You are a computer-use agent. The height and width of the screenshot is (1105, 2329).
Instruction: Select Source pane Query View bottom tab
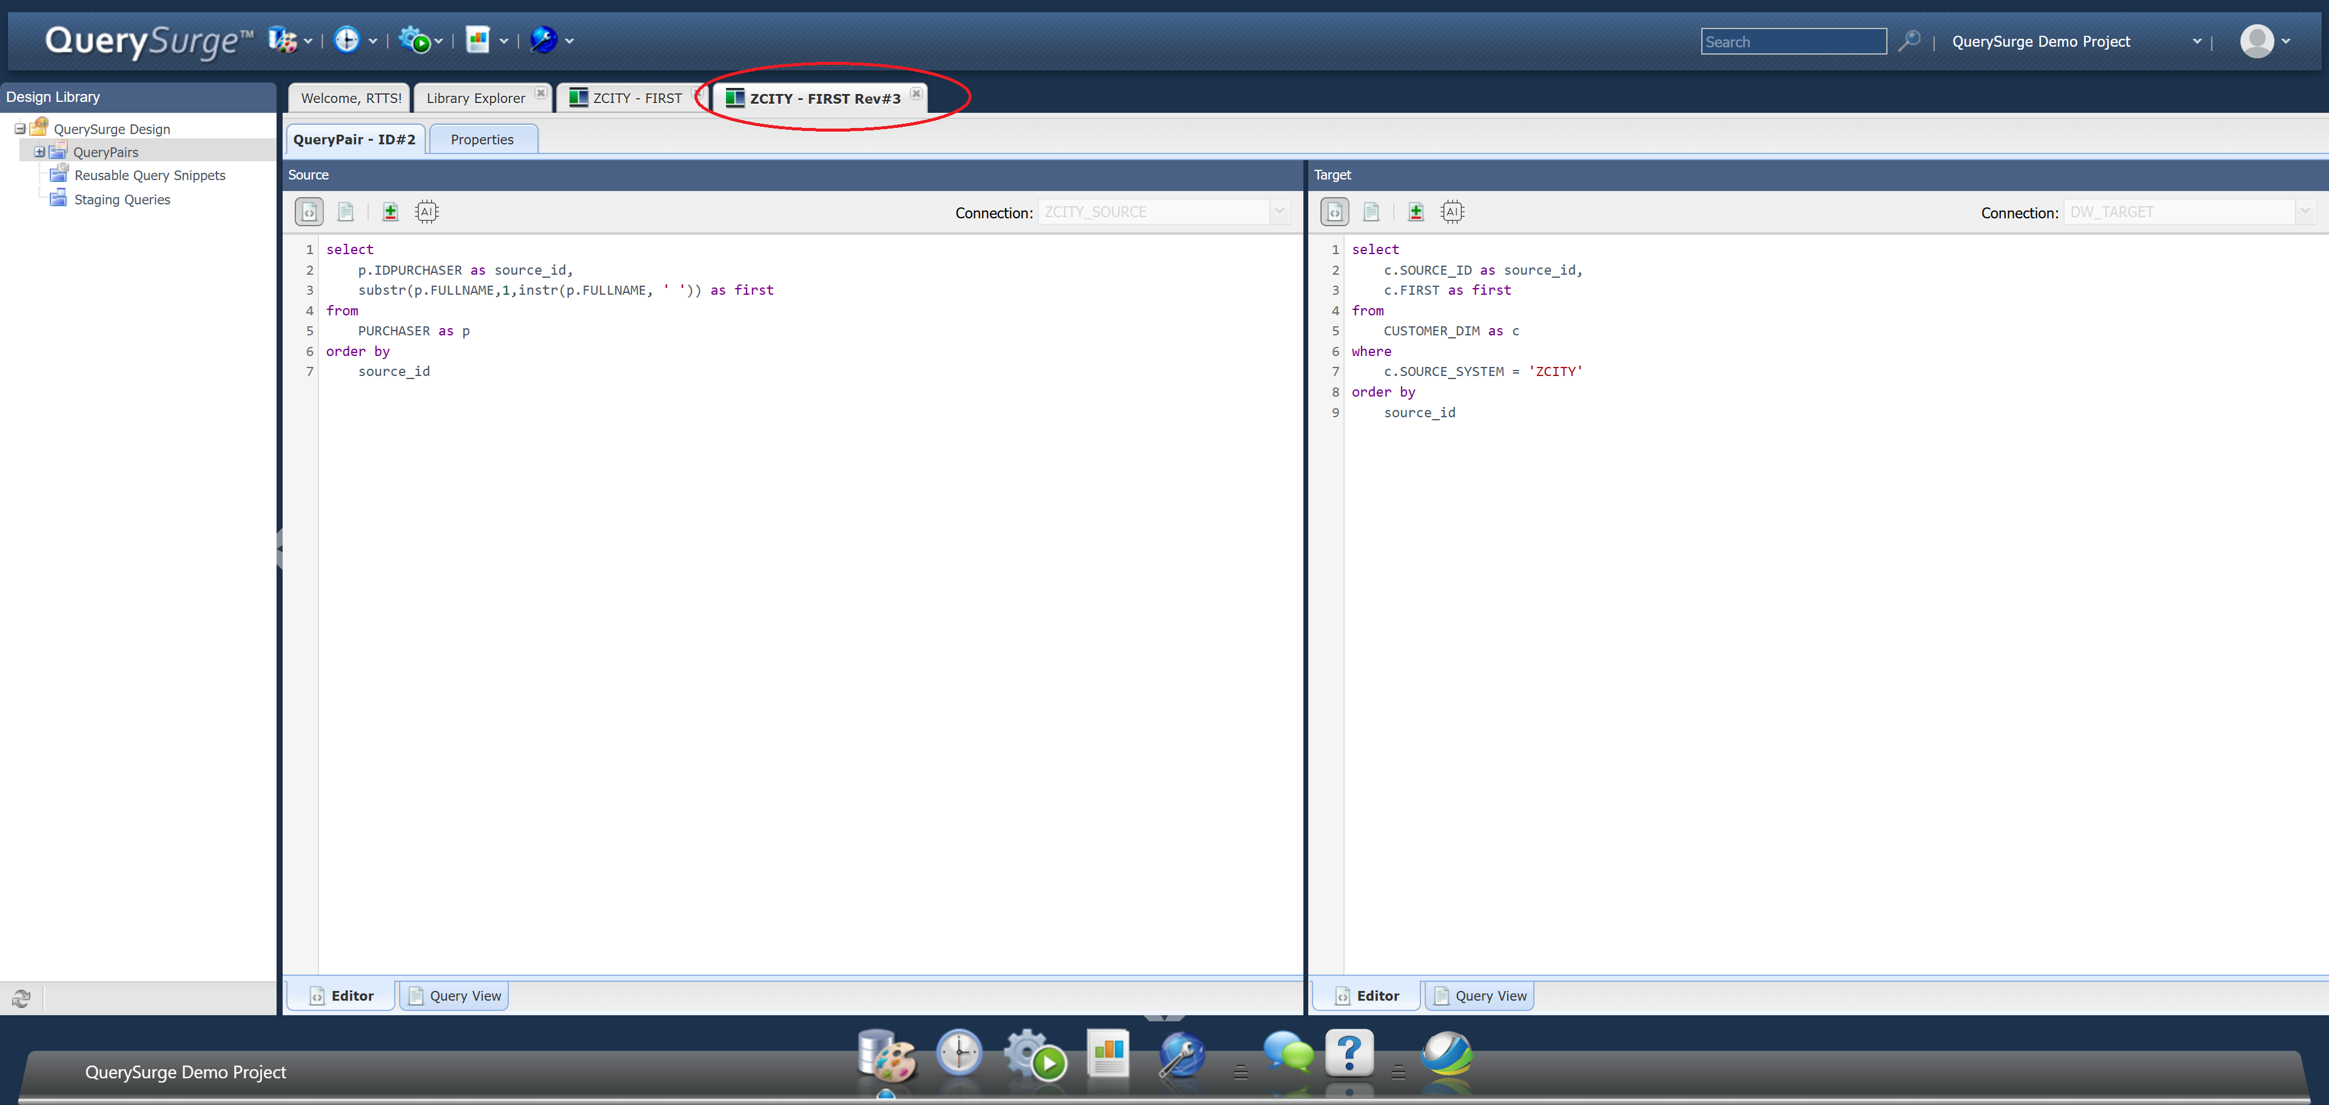coord(455,996)
